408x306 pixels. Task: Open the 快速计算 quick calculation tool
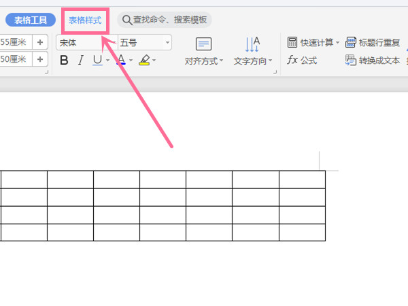tap(310, 42)
